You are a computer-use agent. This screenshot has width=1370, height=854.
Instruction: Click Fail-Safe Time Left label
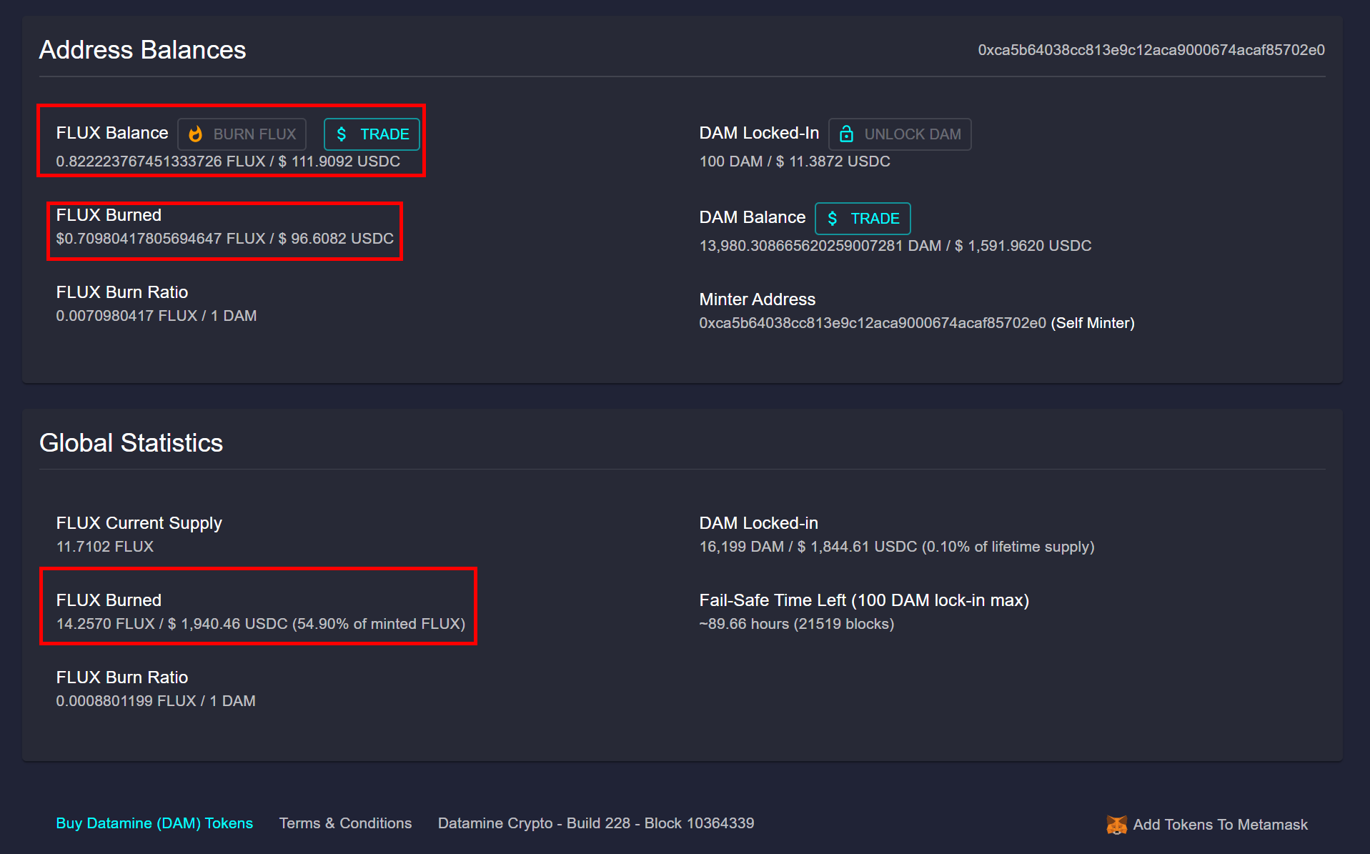coord(864,600)
